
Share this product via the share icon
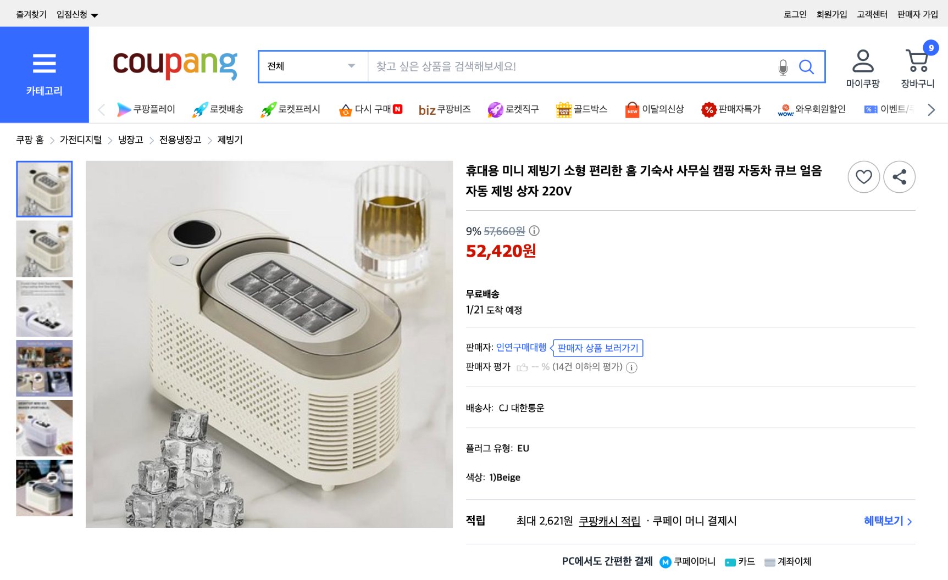point(899,177)
